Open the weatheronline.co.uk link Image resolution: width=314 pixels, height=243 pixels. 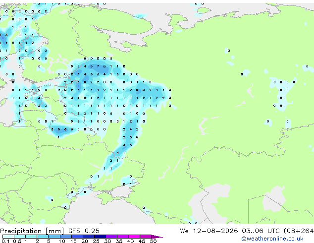click(x=272, y=239)
